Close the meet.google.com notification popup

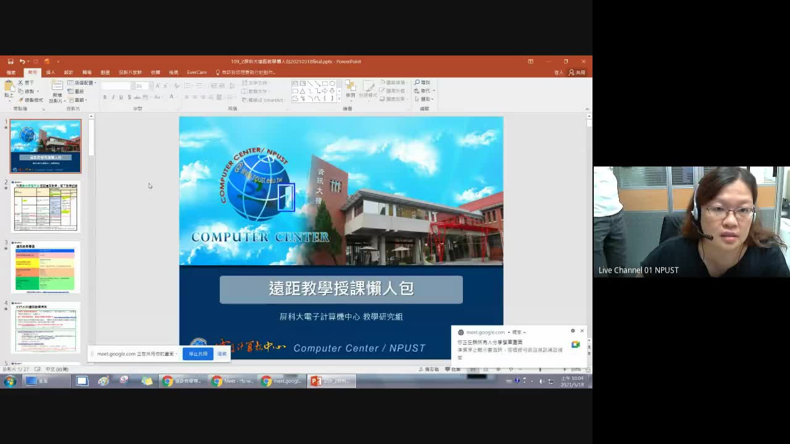pyautogui.click(x=581, y=331)
